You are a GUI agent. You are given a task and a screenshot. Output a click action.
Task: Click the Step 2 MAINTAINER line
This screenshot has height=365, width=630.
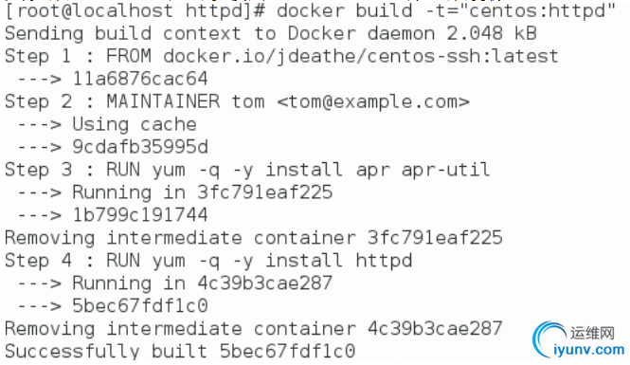[x=237, y=101]
